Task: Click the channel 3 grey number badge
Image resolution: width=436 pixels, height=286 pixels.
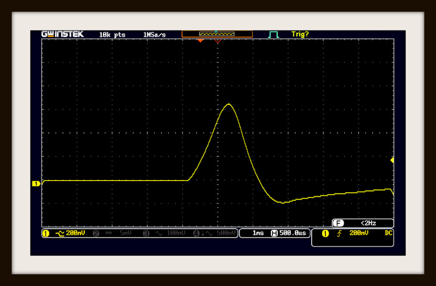Action: click(x=146, y=233)
